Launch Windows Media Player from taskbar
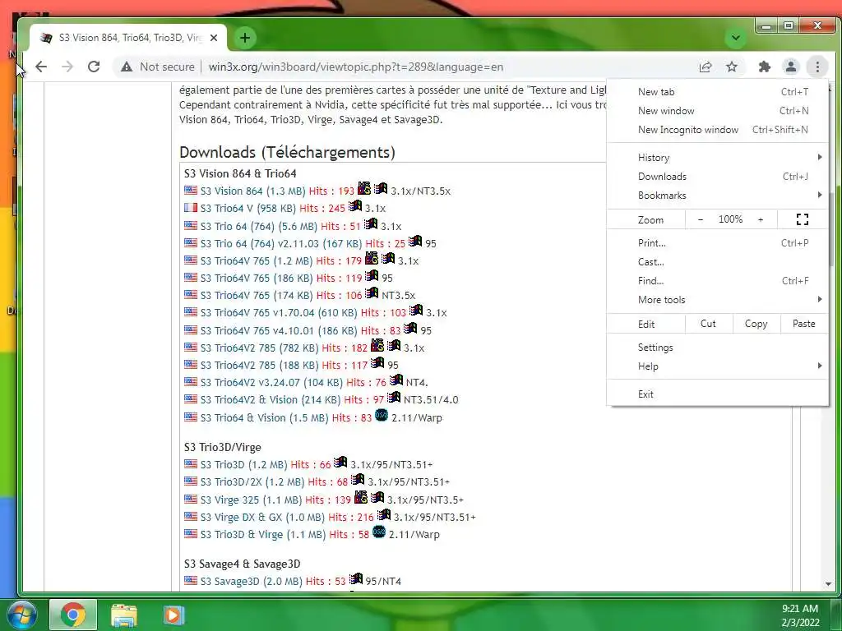Image resolution: width=842 pixels, height=631 pixels. coord(173,615)
